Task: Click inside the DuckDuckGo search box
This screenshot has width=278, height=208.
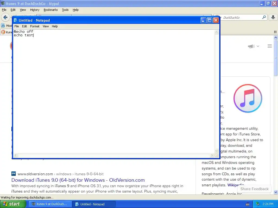Action: pos(241,18)
